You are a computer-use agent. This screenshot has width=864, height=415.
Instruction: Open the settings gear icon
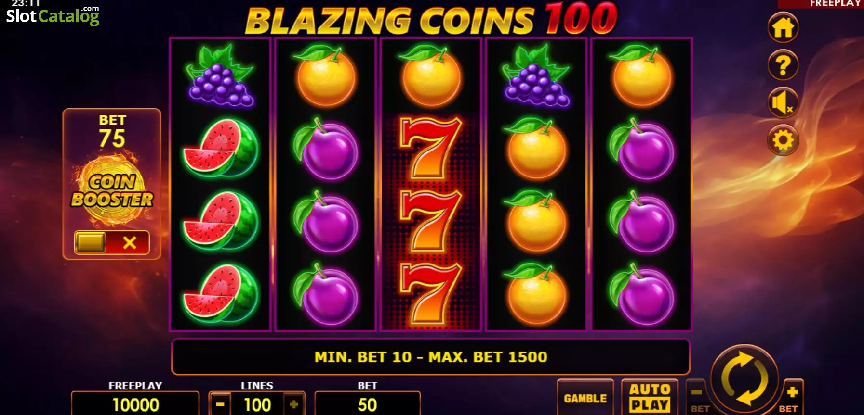783,140
